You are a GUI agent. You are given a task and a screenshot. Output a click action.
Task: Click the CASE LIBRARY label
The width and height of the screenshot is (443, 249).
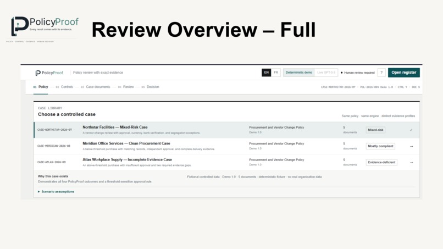[50, 108]
